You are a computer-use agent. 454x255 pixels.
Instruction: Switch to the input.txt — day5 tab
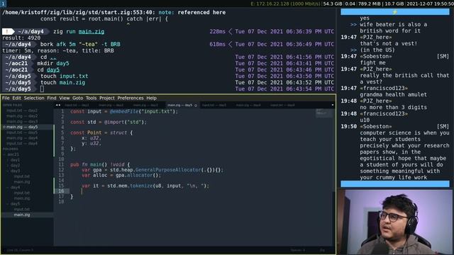[x=214, y=106]
